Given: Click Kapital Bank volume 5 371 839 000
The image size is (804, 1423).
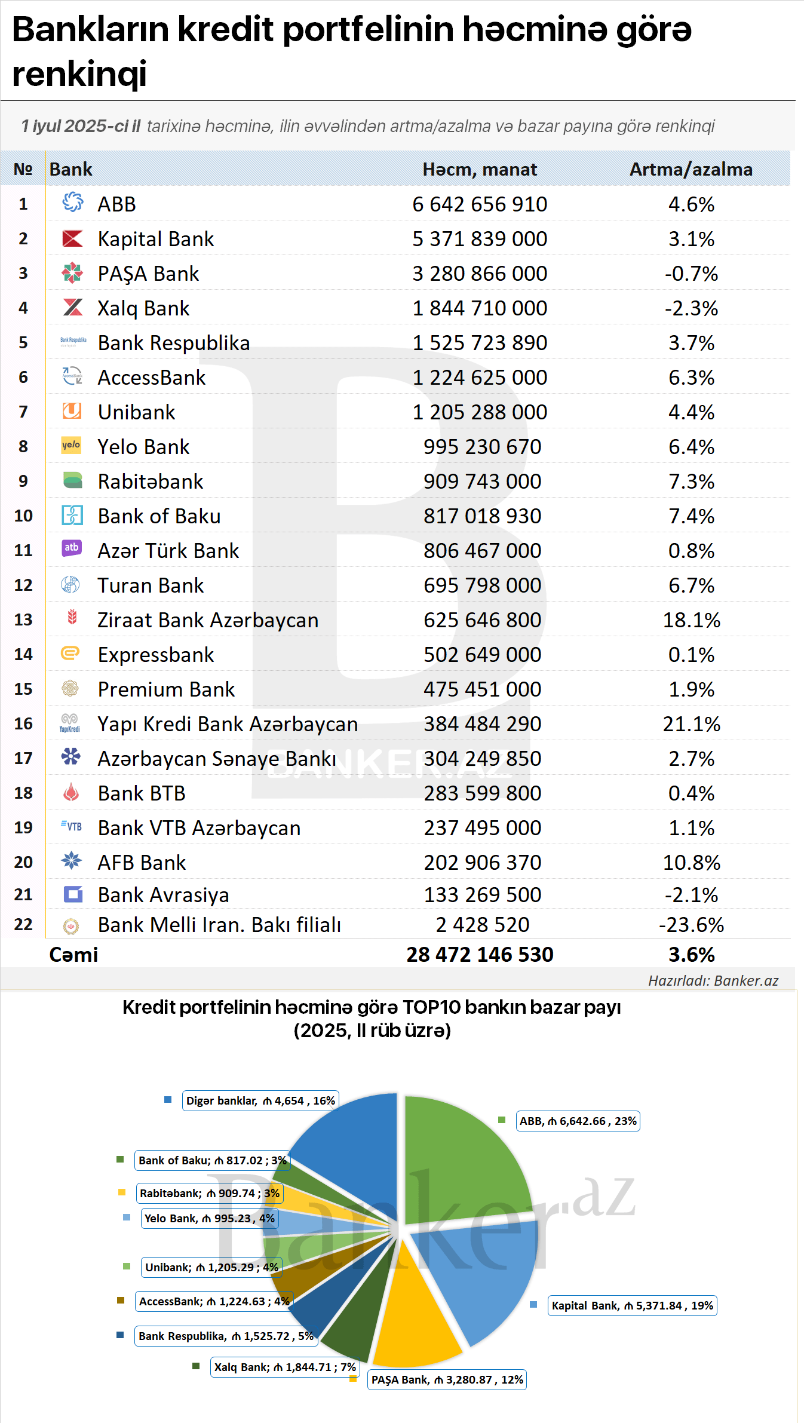Looking at the screenshot, I should [x=480, y=239].
